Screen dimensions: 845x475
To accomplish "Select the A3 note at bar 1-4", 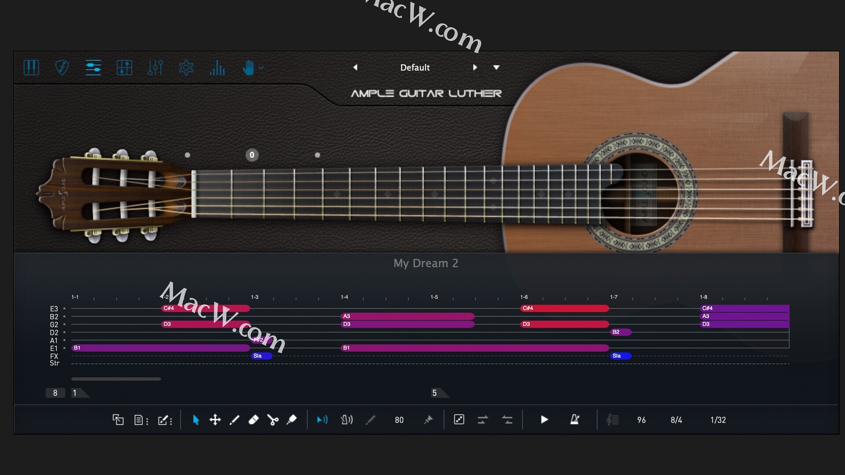I will pyautogui.click(x=408, y=316).
